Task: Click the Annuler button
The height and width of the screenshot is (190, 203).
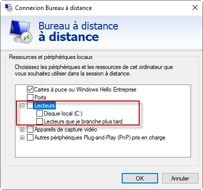Action: pyautogui.click(x=180, y=178)
